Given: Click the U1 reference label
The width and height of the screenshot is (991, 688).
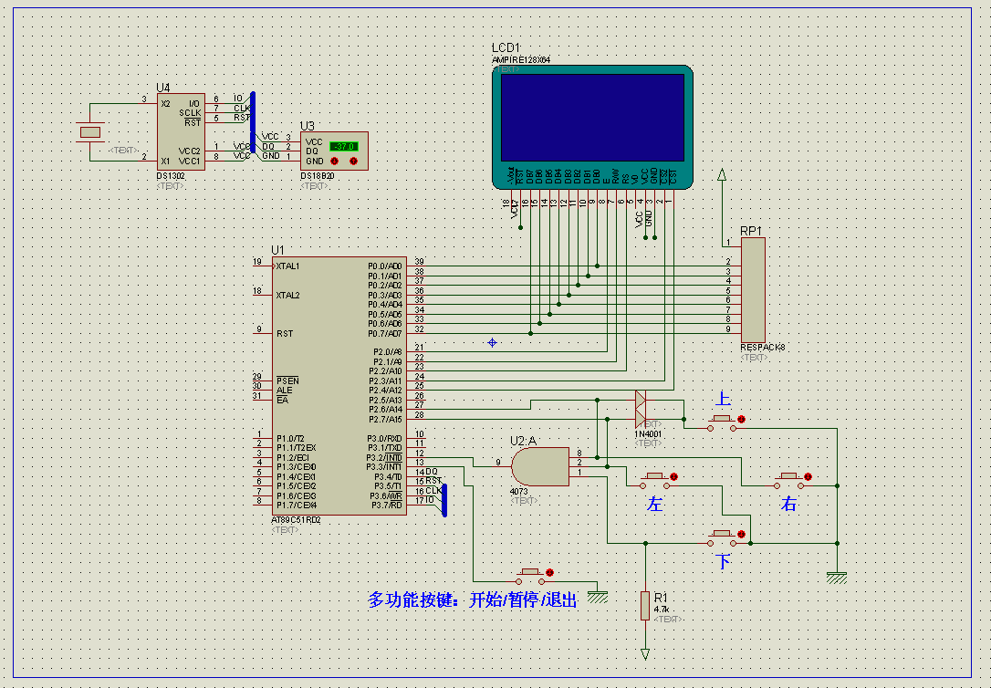Looking at the screenshot, I should click(277, 250).
